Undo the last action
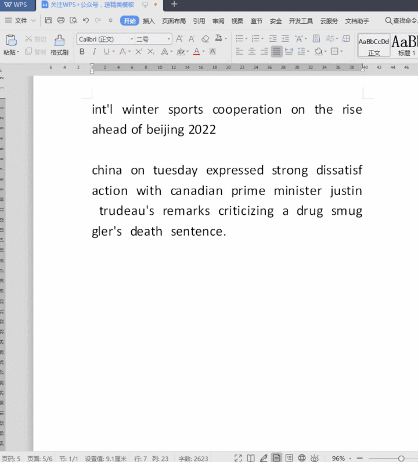The image size is (418, 462). coord(86,20)
